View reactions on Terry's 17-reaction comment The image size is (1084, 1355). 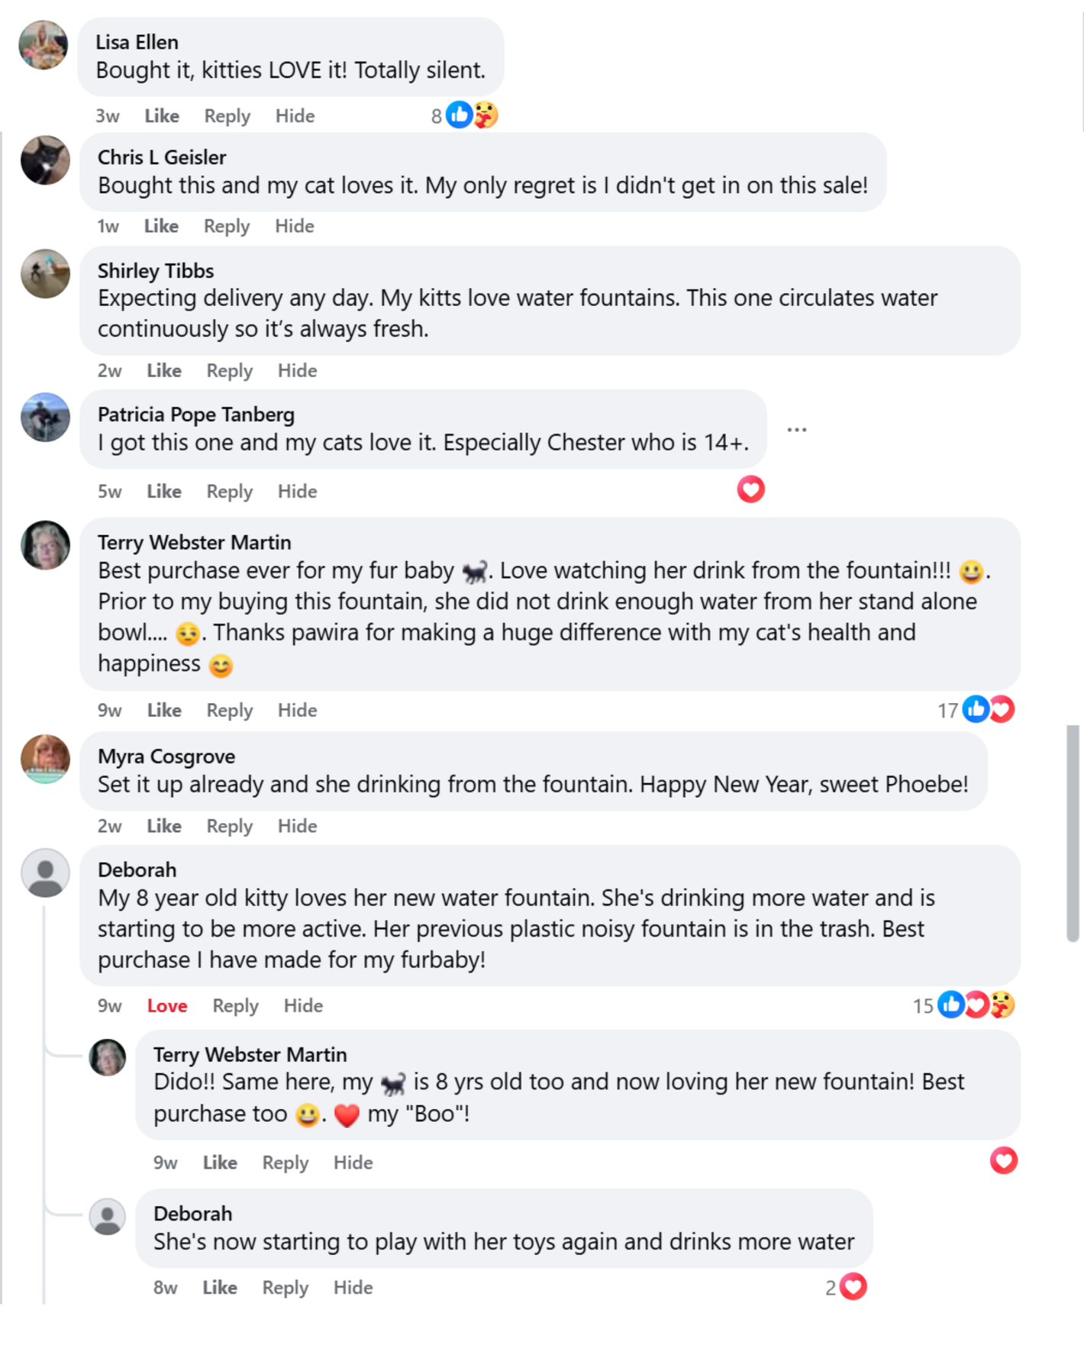click(x=976, y=710)
